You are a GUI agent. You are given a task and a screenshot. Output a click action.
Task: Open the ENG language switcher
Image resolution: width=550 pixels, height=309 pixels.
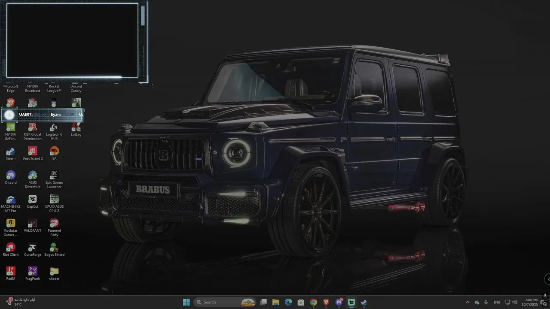(497, 302)
